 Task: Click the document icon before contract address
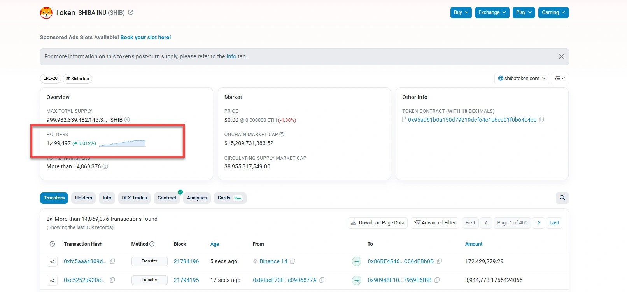(x=404, y=120)
